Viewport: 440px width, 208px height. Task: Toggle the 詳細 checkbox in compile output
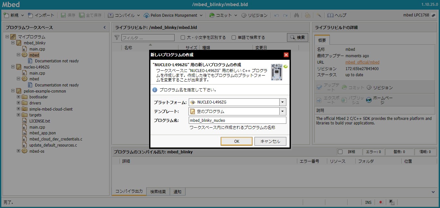(x=340, y=152)
